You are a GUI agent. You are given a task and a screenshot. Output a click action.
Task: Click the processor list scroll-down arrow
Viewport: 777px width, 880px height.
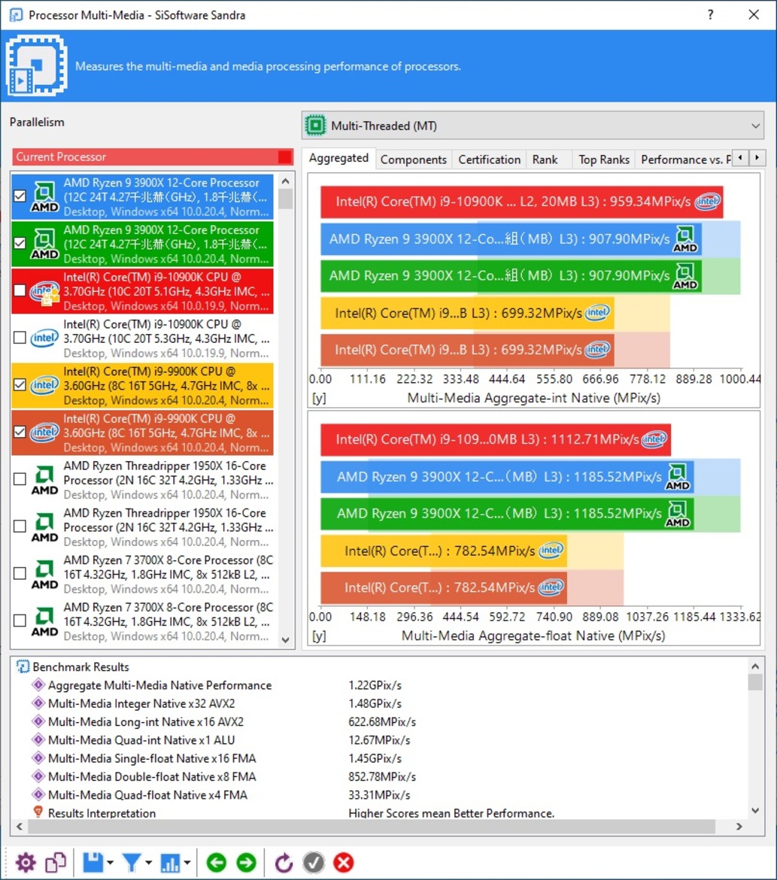pos(285,640)
